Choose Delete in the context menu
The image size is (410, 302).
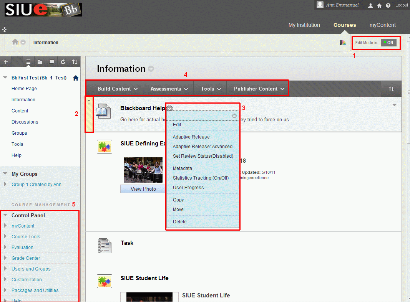click(x=179, y=222)
